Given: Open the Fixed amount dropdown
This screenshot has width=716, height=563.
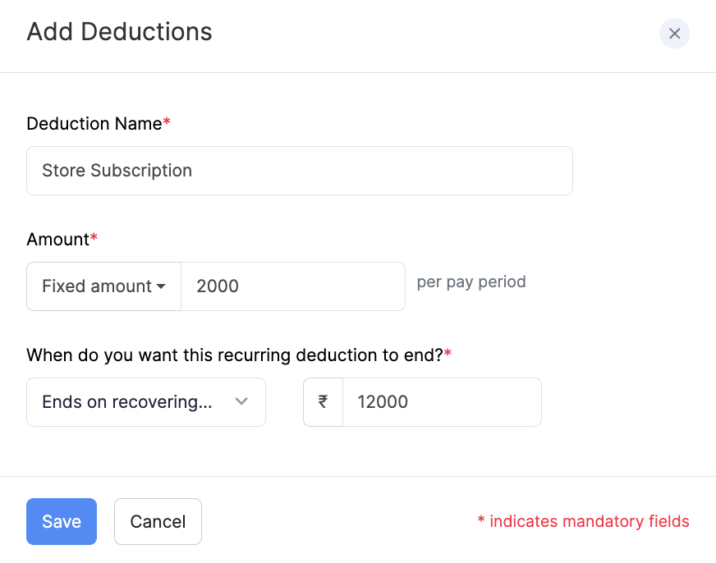Looking at the screenshot, I should (103, 286).
